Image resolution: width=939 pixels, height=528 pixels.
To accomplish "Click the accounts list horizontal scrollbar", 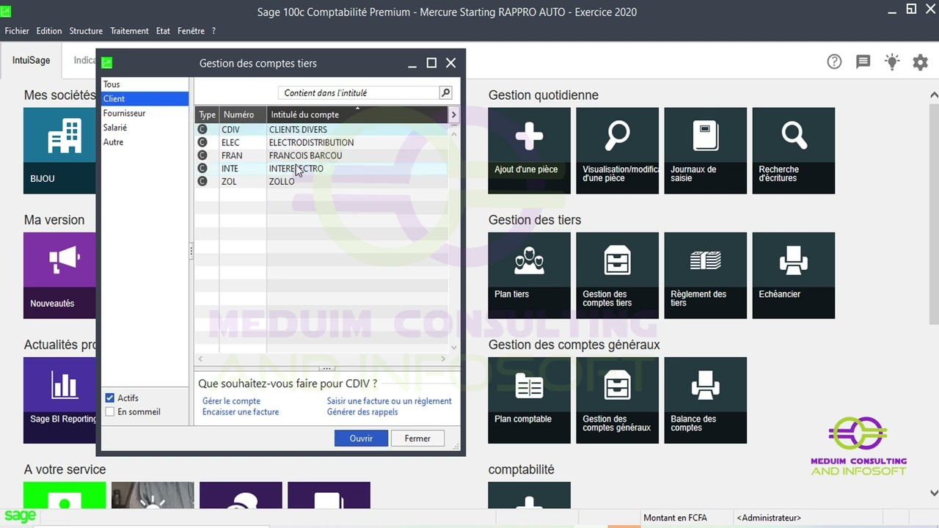I will click(x=322, y=359).
